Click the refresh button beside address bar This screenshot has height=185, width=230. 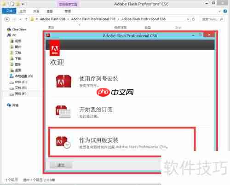(x=194, y=19)
